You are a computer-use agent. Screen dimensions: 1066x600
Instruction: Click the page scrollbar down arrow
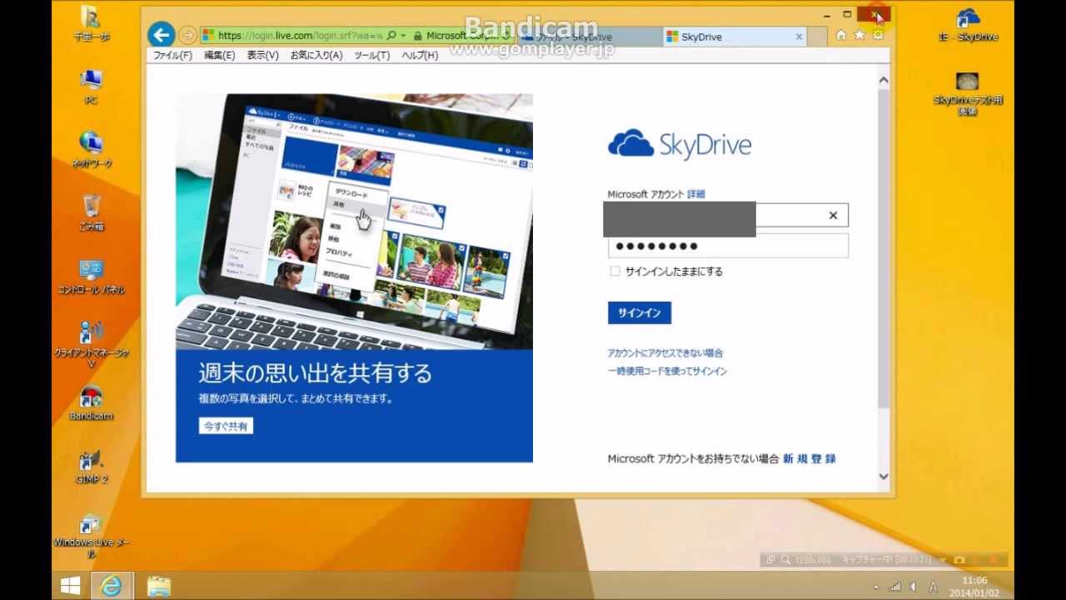884,477
